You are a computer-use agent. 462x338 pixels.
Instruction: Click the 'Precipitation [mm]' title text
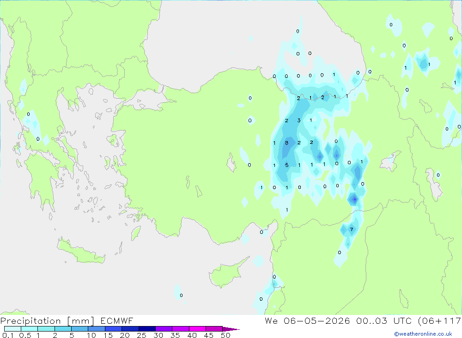point(47,321)
